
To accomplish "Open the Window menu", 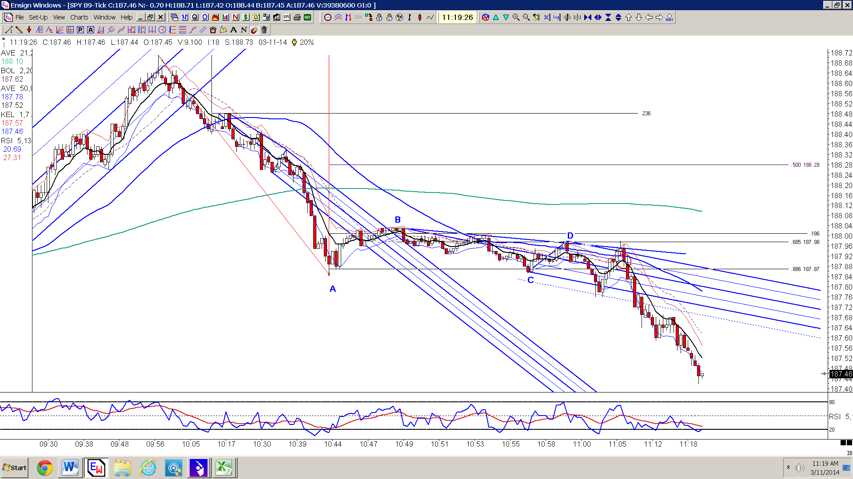I will pyautogui.click(x=104, y=17).
